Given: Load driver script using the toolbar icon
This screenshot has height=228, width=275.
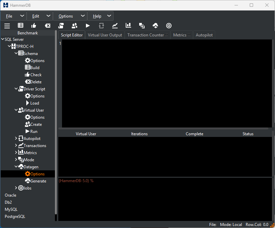Looking at the screenshot, I should 61,26.
